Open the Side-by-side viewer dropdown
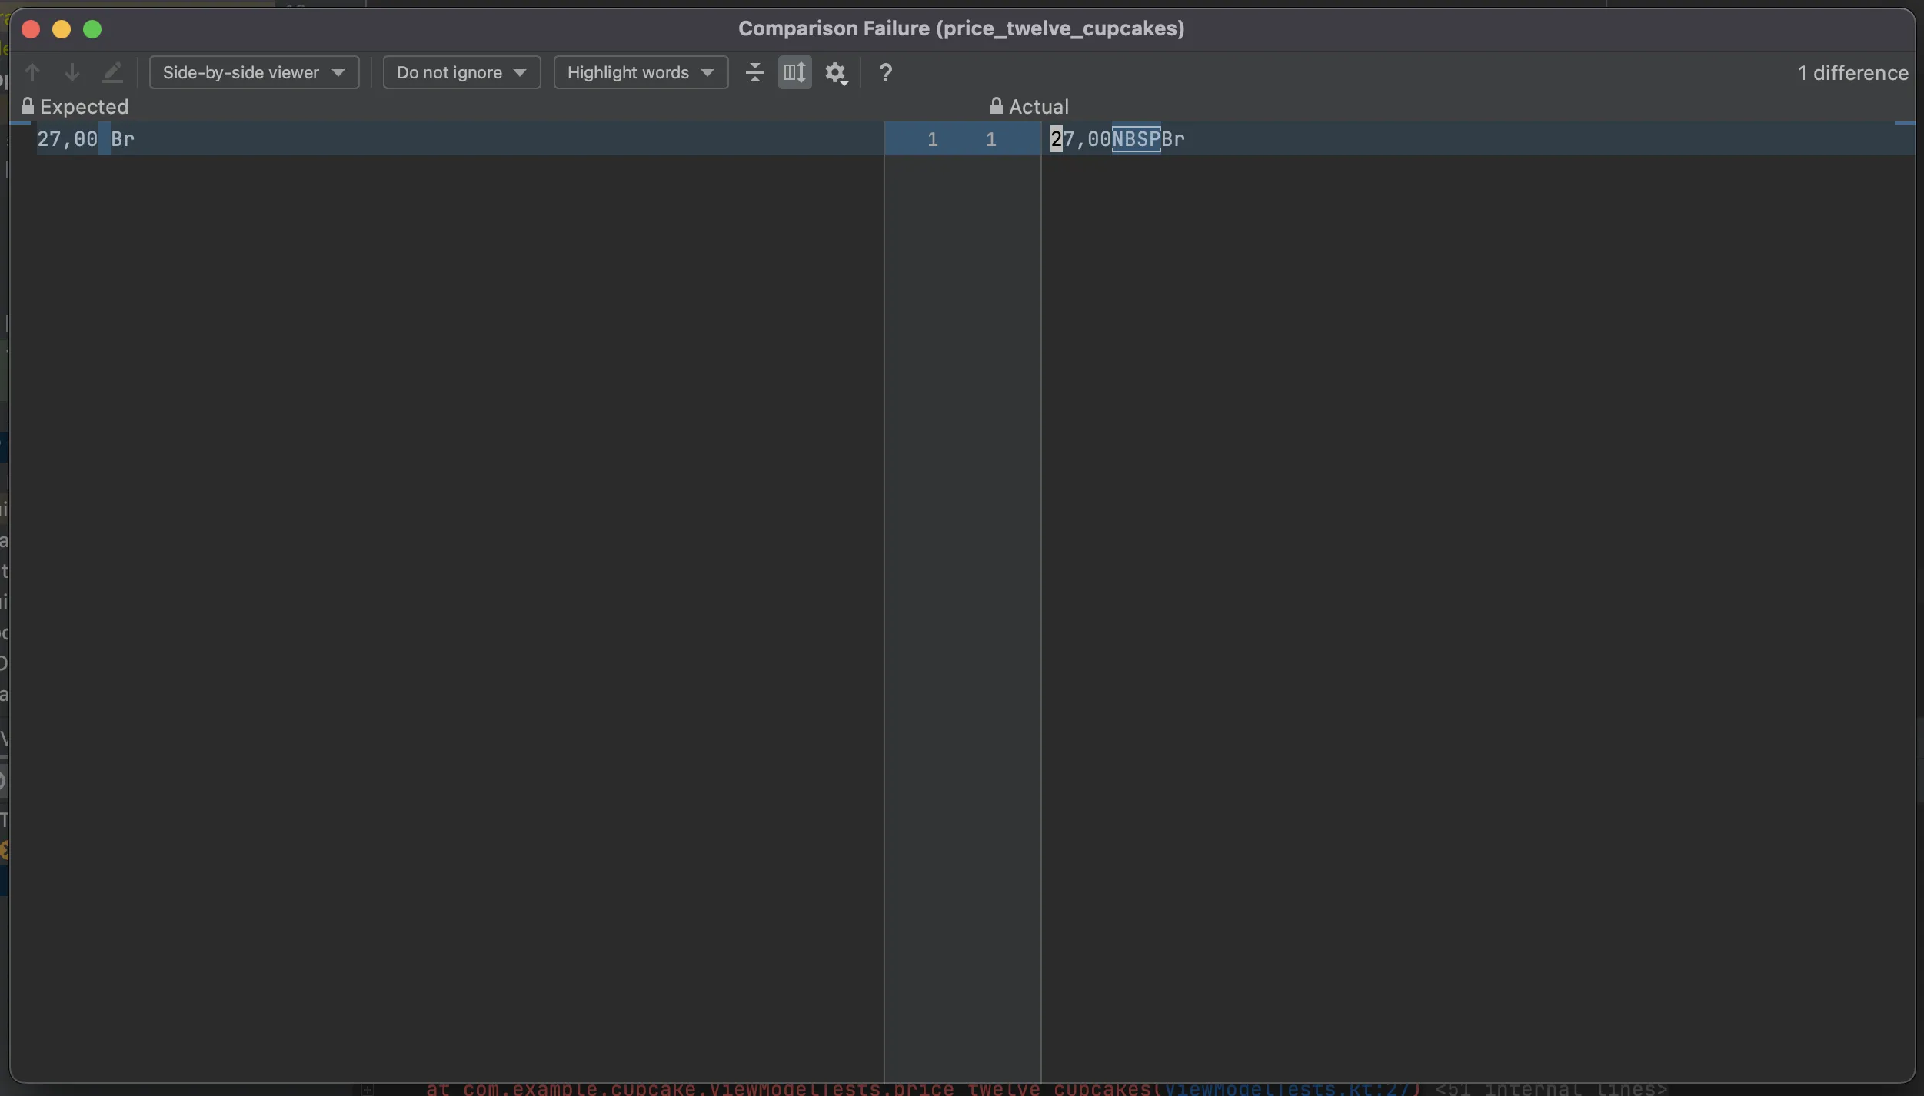 point(254,72)
